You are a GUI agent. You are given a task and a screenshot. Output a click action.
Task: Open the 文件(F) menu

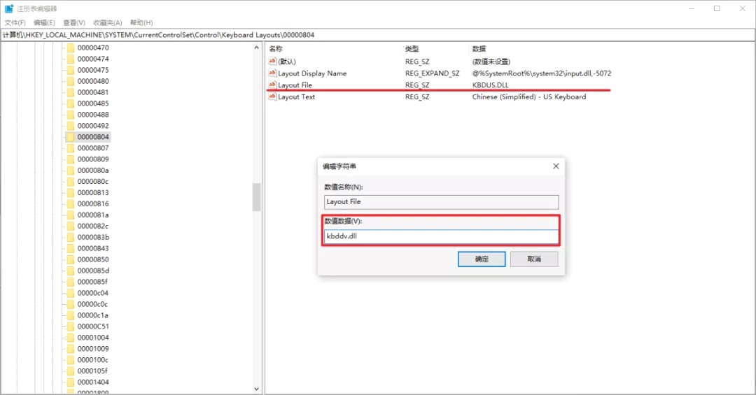(x=15, y=22)
